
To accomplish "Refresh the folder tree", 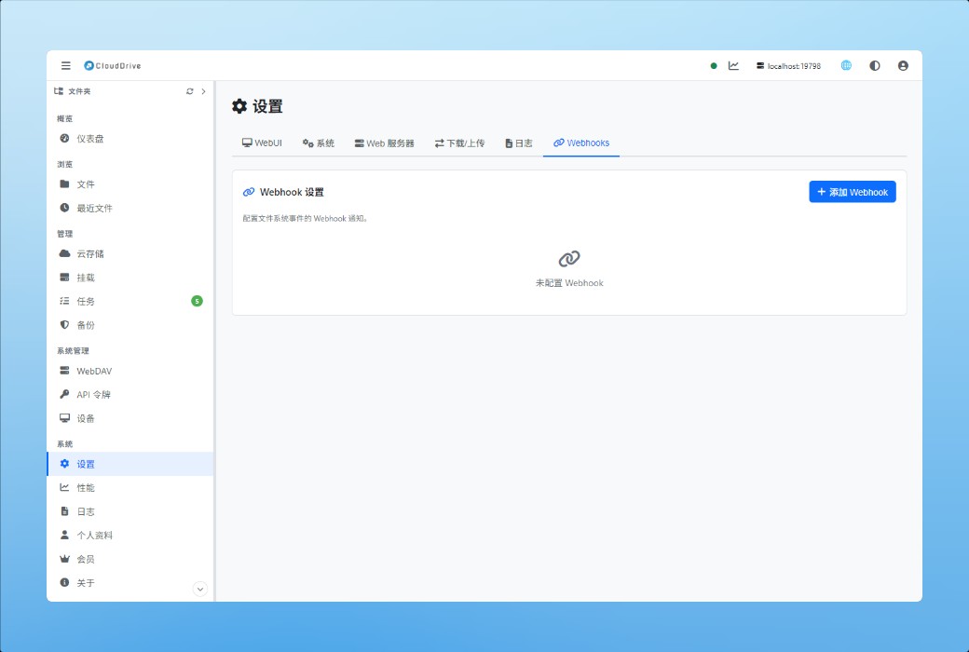I will tap(190, 91).
